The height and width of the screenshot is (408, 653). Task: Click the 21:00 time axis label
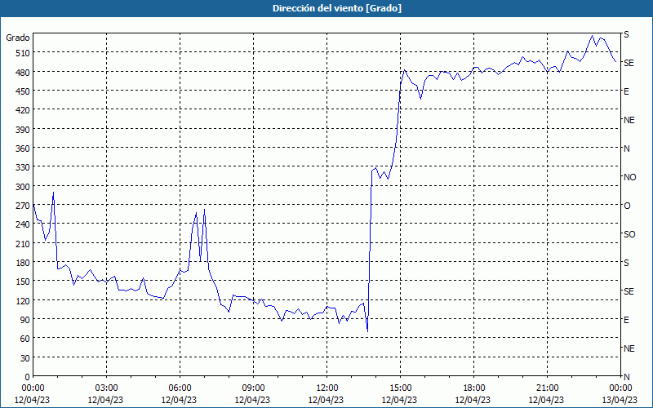[547, 388]
